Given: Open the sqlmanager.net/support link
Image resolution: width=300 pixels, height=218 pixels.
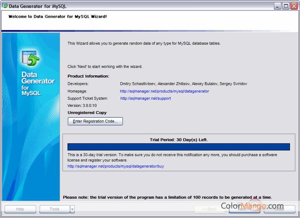Looking at the screenshot, I should pyautogui.click(x=145, y=98).
